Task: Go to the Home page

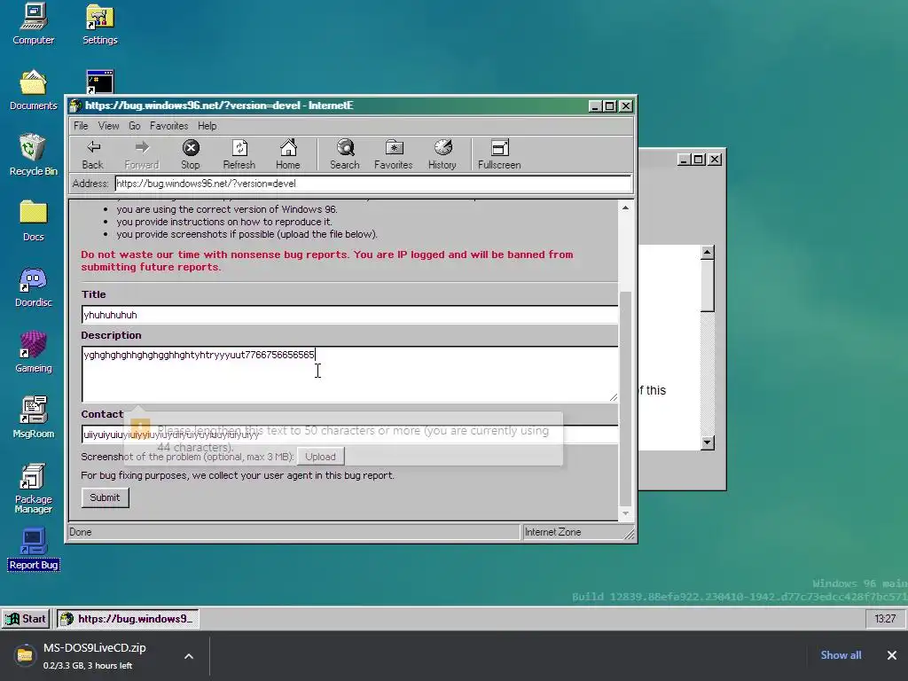Action: click(288, 154)
